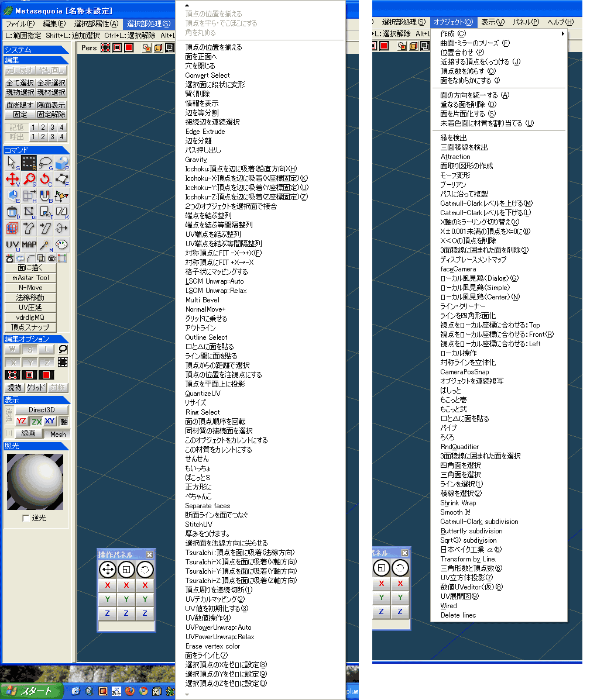597x700 pixels.
Task: Choose Convert Select from the menu
Action: point(207,75)
